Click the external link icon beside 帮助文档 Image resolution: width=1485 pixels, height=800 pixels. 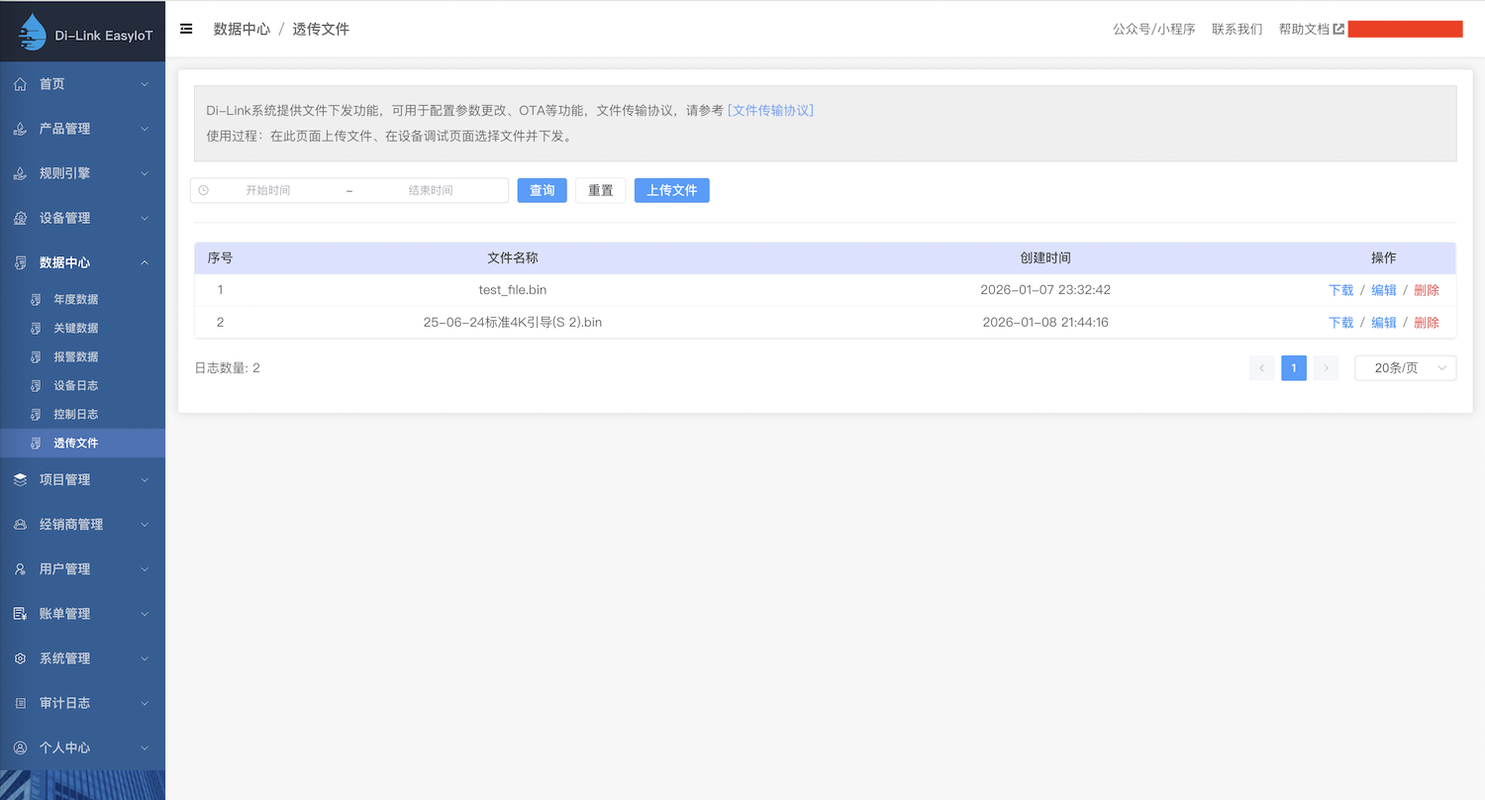point(1338,30)
